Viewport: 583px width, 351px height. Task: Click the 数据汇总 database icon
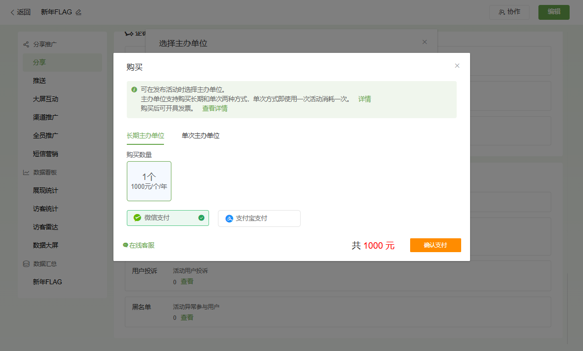pos(26,264)
